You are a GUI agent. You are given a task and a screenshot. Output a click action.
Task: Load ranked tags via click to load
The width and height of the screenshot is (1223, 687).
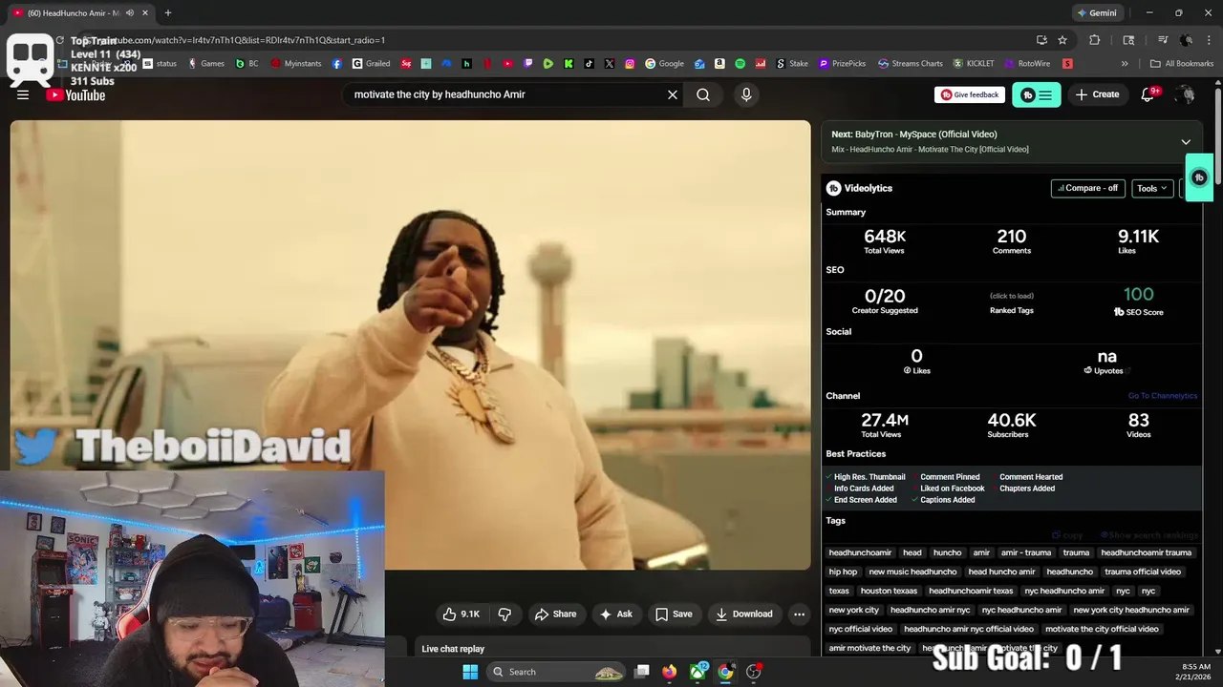pos(1011,296)
